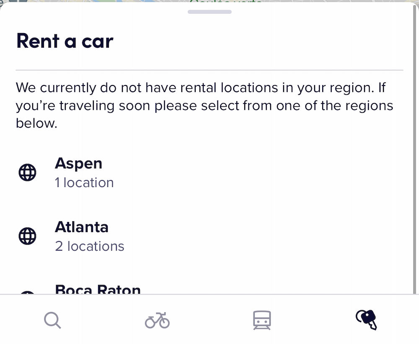Click the globe icon beside Atlanta
419x344 pixels.
[x=27, y=236]
